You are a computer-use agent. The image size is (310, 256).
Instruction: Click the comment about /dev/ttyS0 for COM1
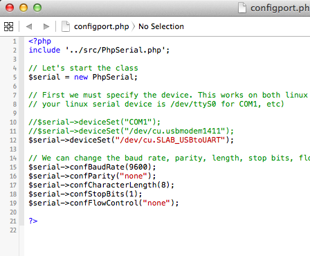pyautogui.click(x=156, y=104)
